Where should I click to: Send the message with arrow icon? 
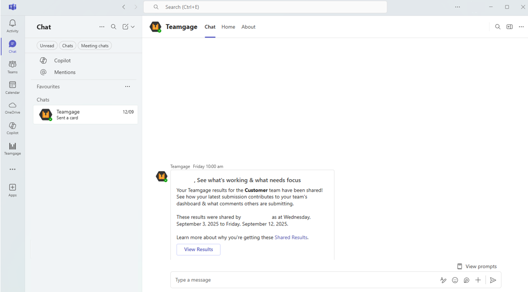pyautogui.click(x=493, y=280)
